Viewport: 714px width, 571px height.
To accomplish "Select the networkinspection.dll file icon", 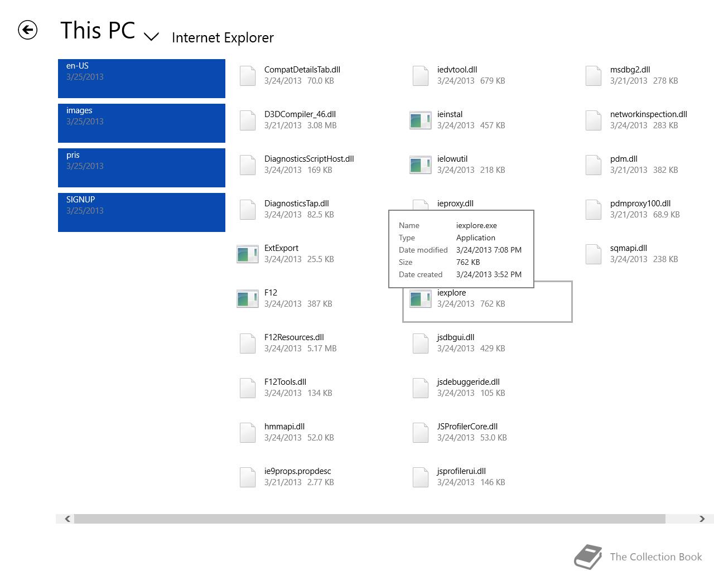I will [594, 120].
